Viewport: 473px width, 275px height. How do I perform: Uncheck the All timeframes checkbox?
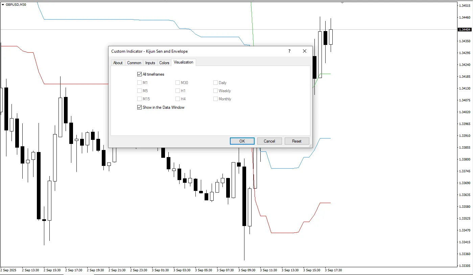[140, 74]
